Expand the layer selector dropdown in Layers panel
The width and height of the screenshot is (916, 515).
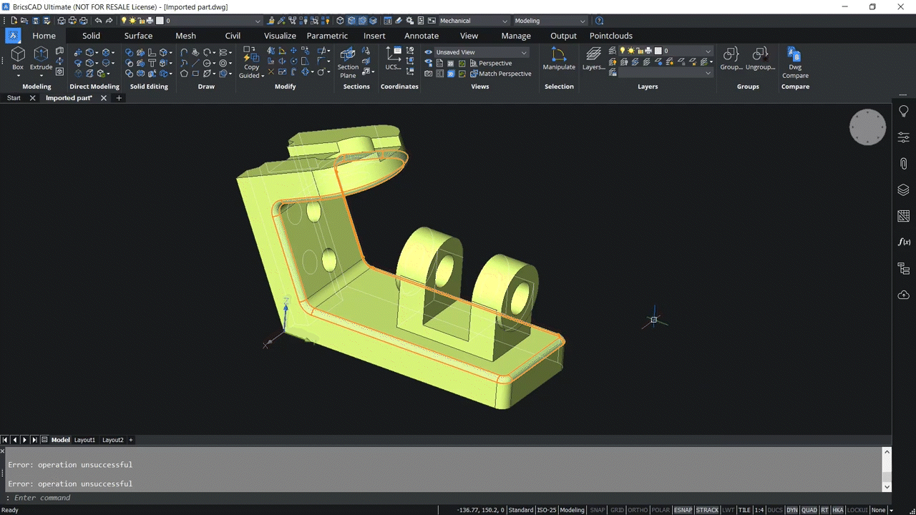(x=708, y=51)
